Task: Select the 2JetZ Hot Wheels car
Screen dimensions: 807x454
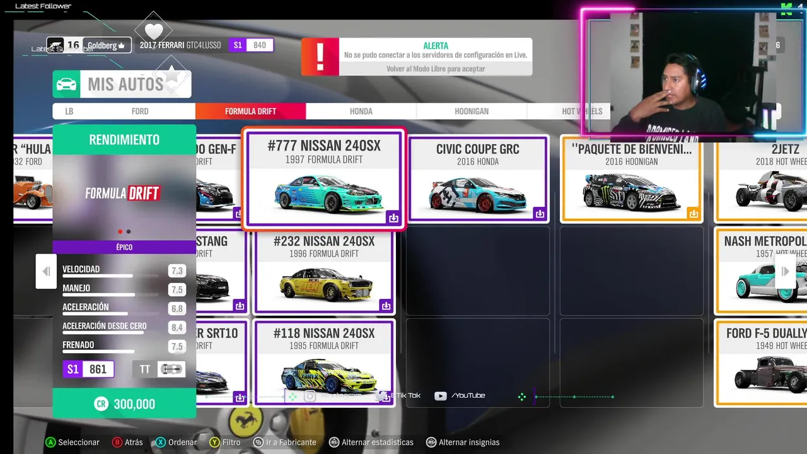Action: [761, 178]
